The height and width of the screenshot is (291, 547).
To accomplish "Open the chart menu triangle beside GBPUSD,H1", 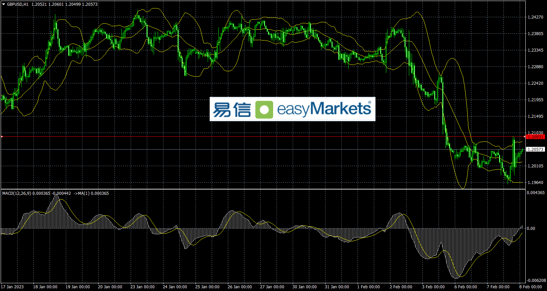I will tap(4, 4).
